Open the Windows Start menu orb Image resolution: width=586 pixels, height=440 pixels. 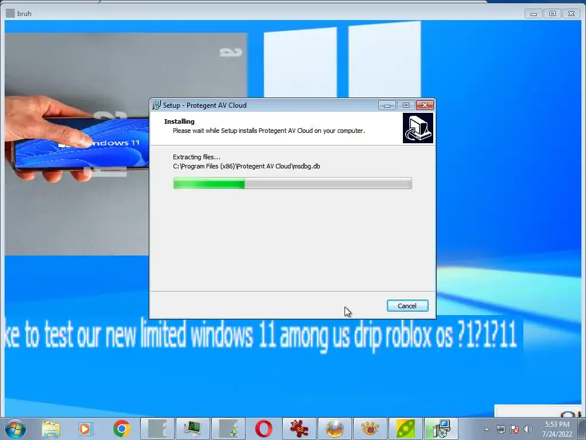pos(15,429)
